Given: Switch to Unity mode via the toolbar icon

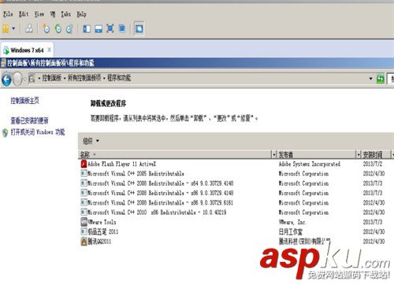Looking at the screenshot, I should click(x=122, y=28).
